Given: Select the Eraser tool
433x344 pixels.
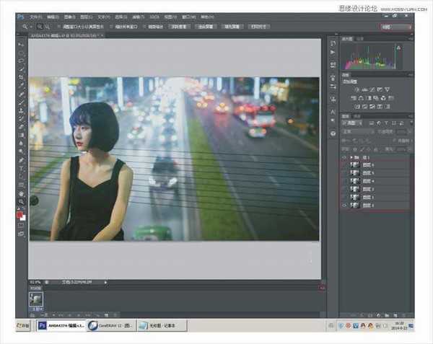Looking at the screenshot, I should pos(21,127).
